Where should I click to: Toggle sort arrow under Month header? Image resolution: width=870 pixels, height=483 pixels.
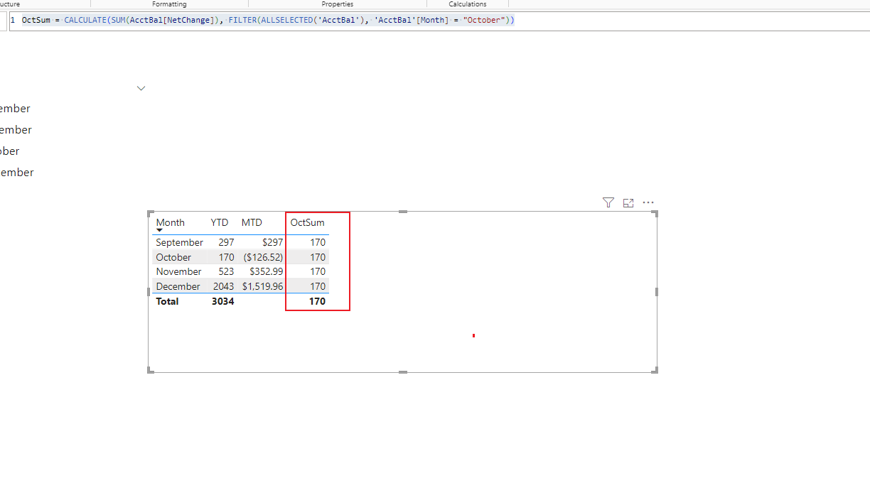tap(159, 230)
